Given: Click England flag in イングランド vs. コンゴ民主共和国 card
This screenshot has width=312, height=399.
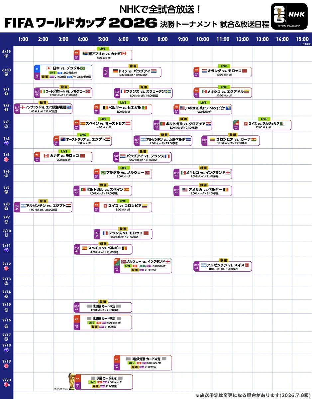Looking at the screenshot, I should click(x=23, y=107).
